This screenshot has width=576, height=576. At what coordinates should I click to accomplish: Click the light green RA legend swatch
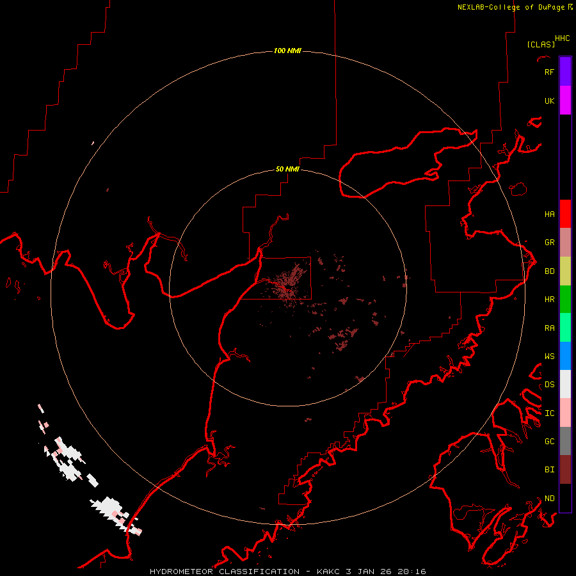[x=565, y=327]
